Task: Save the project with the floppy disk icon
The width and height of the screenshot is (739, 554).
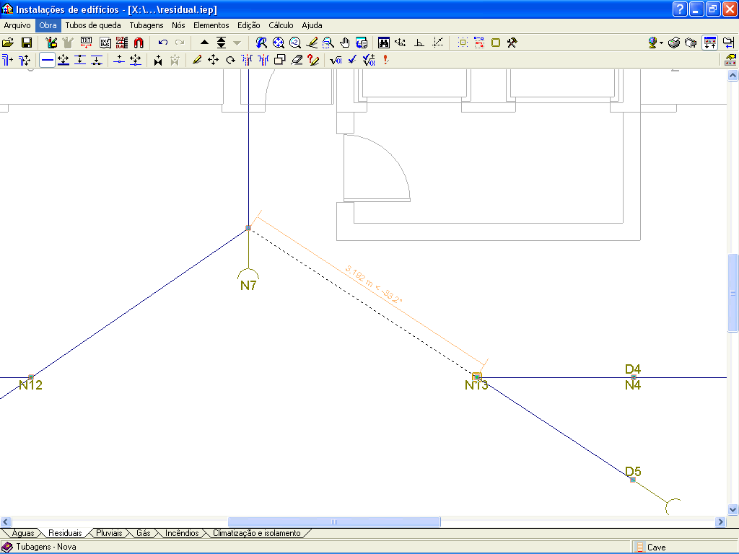Action: [x=27, y=43]
